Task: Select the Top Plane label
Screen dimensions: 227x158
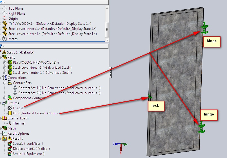Action: [16, 8]
